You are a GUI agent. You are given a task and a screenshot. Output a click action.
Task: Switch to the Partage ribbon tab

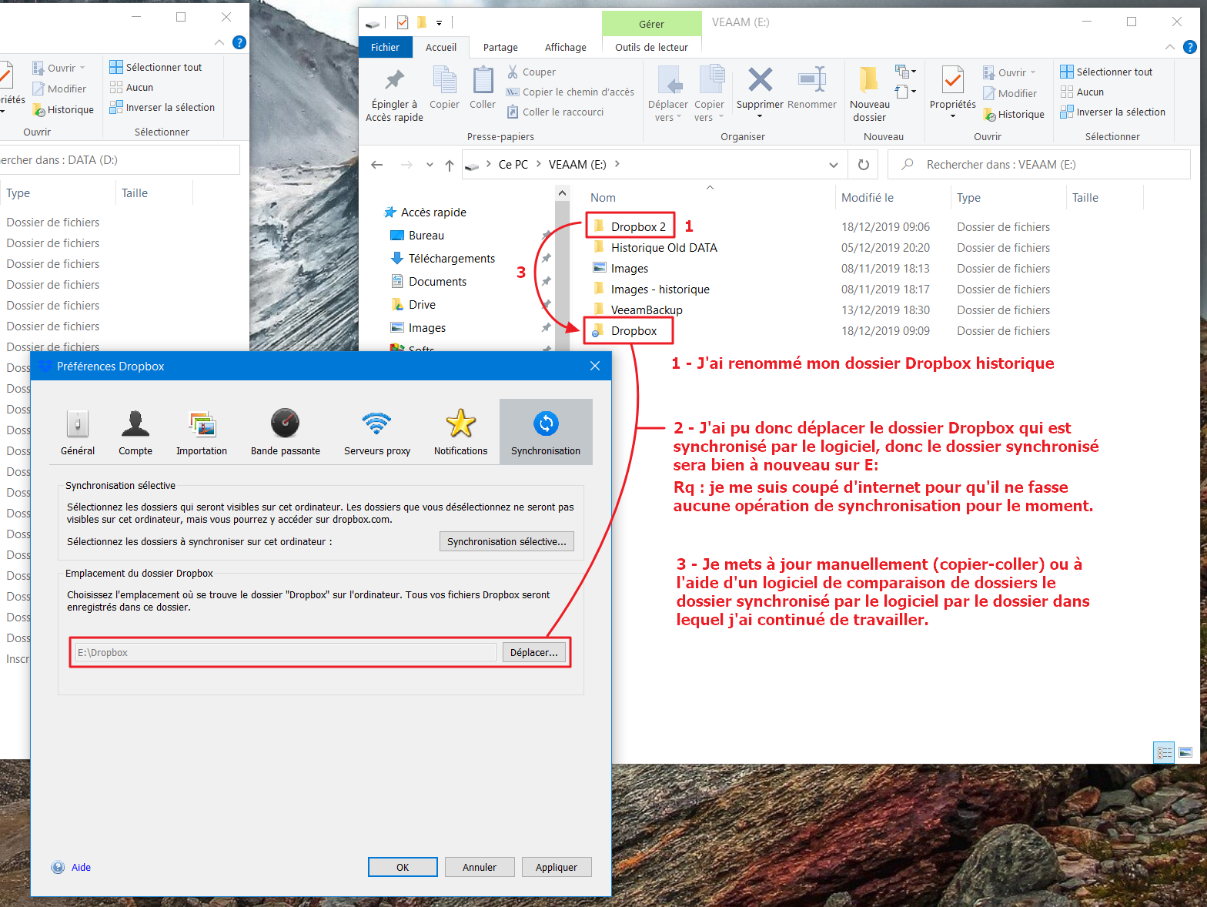click(500, 47)
